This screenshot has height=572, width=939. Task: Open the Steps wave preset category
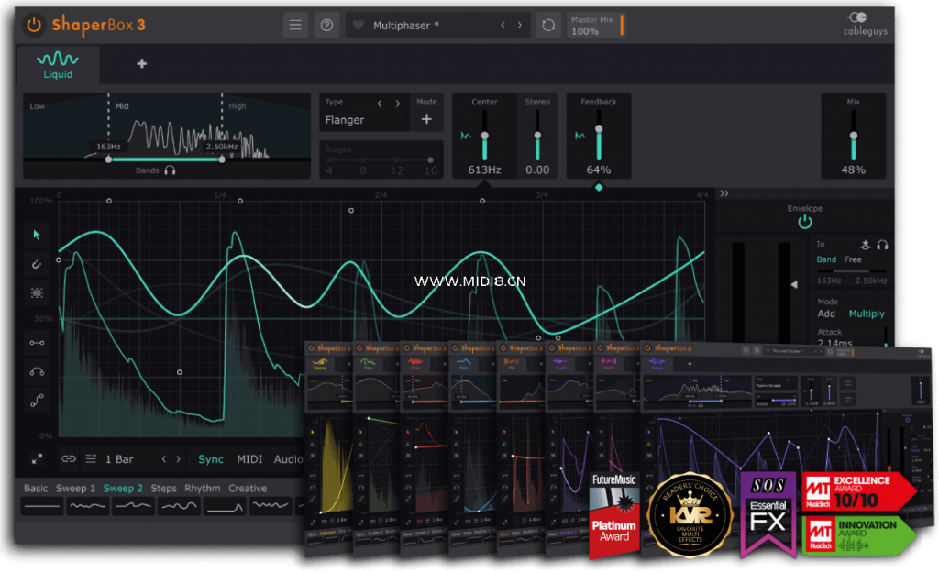pyautogui.click(x=164, y=489)
